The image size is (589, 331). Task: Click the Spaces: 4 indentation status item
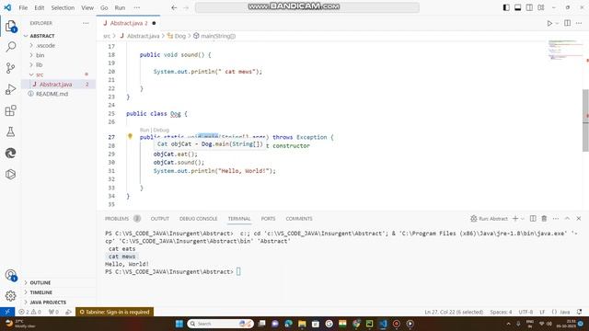tap(501, 312)
